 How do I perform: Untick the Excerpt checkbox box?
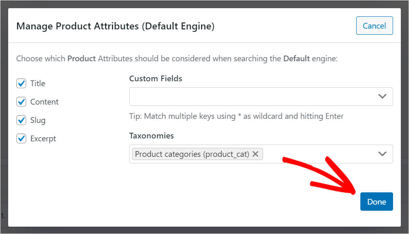coord(21,138)
